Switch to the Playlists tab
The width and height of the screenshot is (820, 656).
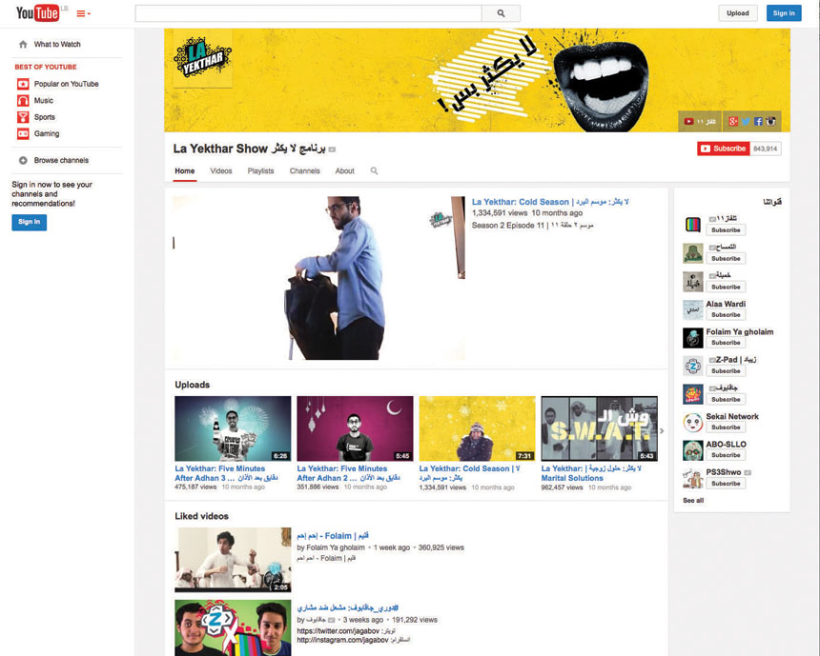pyautogui.click(x=260, y=171)
